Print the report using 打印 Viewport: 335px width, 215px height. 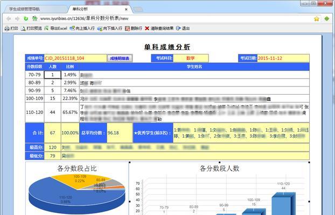(x=11, y=28)
